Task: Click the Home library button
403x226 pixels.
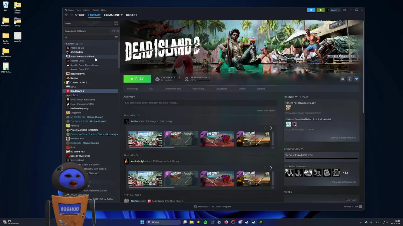Action: [x=88, y=23]
